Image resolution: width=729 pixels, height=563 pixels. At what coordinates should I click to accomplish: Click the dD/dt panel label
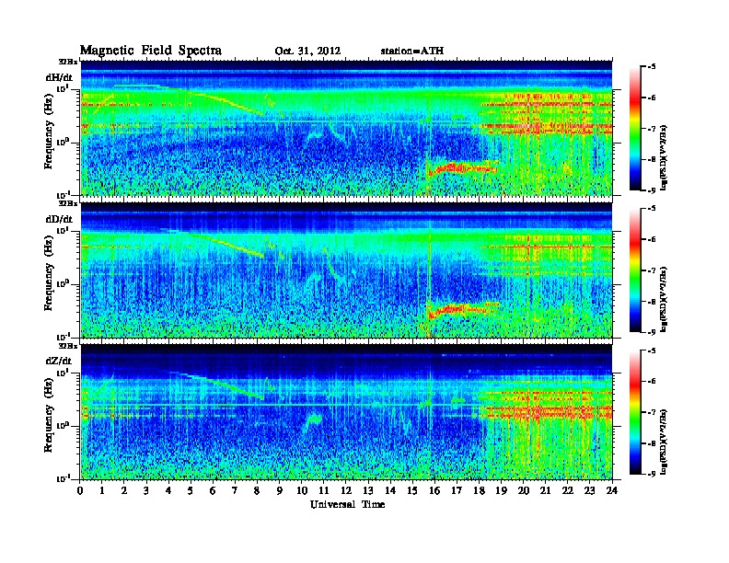pyautogui.click(x=59, y=219)
